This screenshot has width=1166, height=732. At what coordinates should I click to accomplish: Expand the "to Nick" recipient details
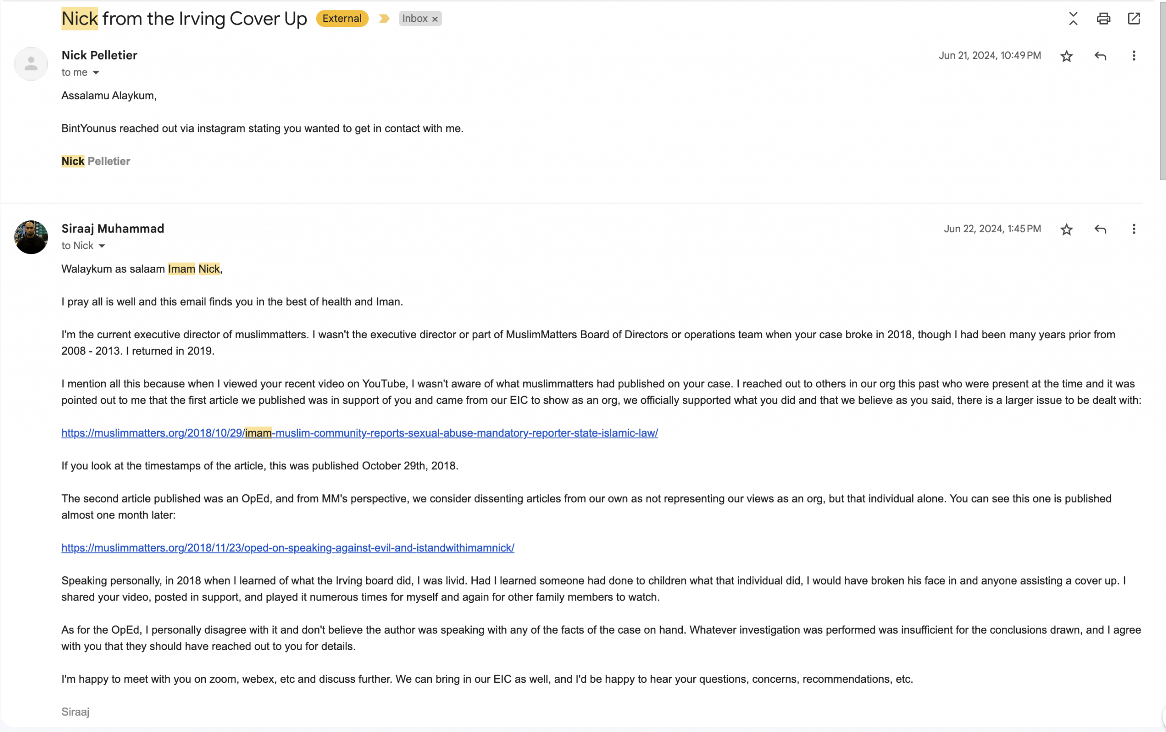102,246
